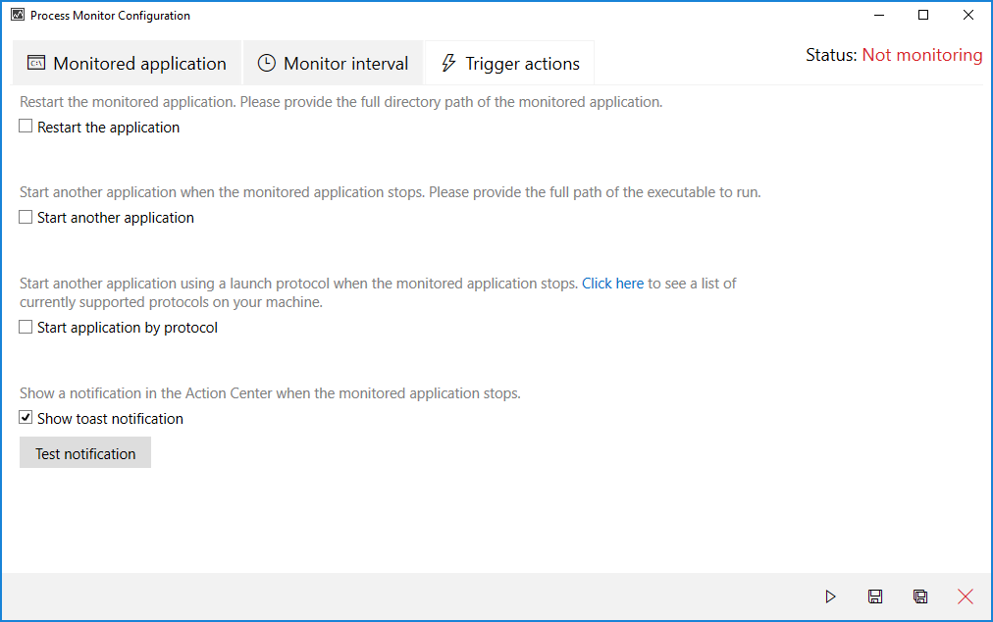
Task: Close the window using the title bar X
Action: click(x=968, y=15)
